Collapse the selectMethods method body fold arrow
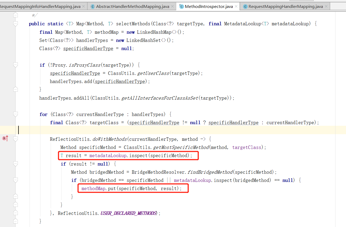Viewport: 346px width, 227px height. (x=15, y=24)
